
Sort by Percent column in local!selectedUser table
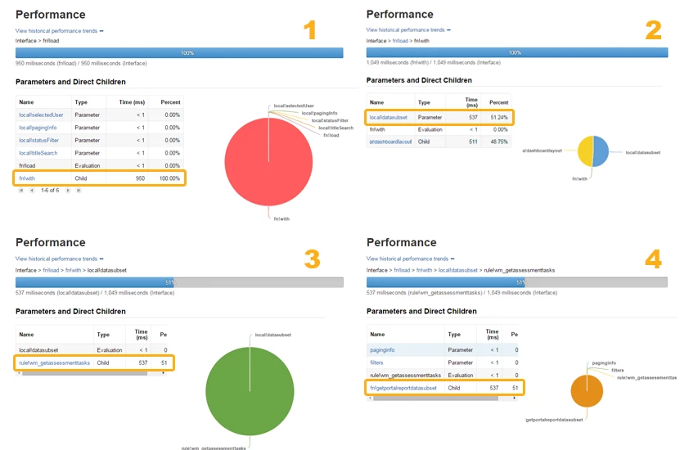[170, 102]
